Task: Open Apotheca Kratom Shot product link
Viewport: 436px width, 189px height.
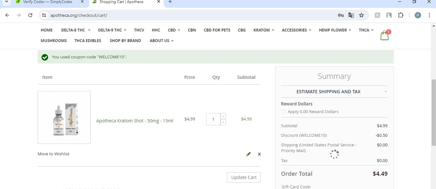Action: (x=135, y=121)
